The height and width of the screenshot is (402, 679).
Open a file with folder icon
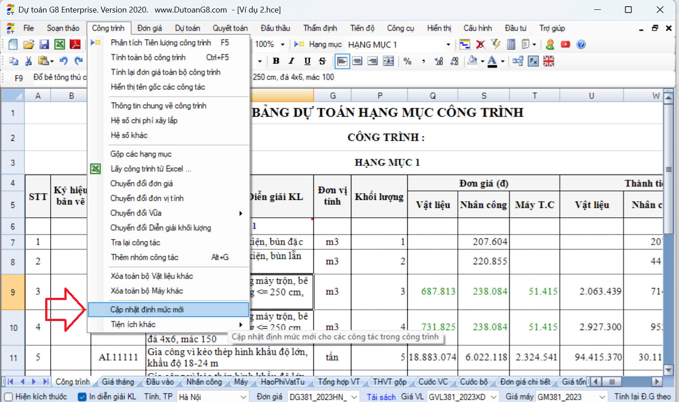pyautogui.click(x=29, y=44)
